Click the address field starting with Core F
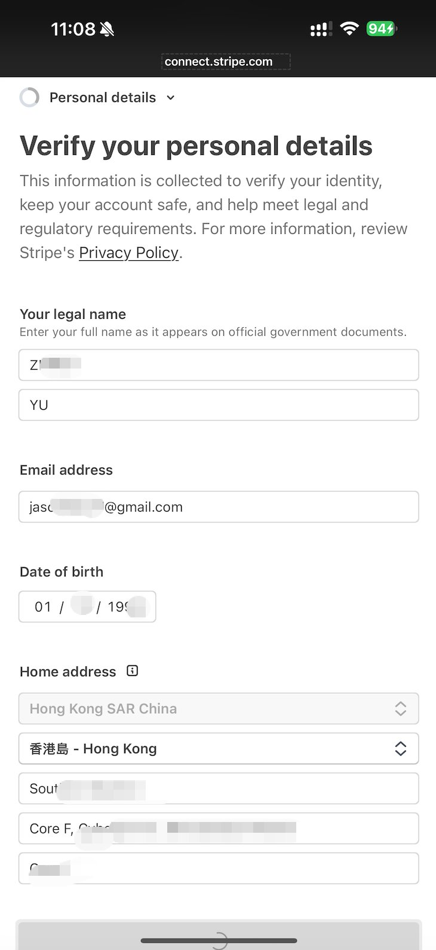 point(219,829)
